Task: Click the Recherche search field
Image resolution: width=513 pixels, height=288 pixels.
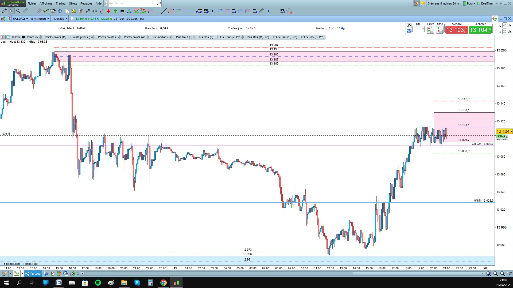Action: (x=132, y=3)
